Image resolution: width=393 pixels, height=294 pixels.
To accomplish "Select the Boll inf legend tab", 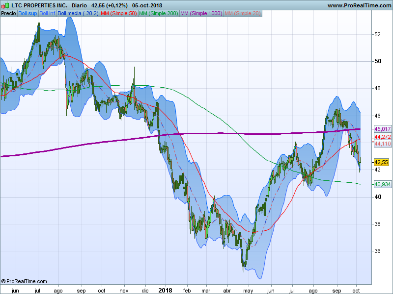I will click(47, 14).
